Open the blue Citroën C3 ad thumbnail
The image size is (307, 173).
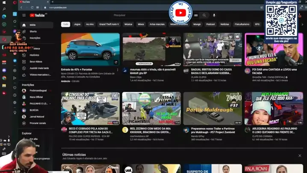90,49
